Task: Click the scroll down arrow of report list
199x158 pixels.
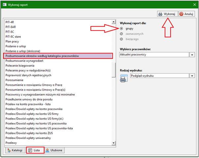Action: click(113, 143)
